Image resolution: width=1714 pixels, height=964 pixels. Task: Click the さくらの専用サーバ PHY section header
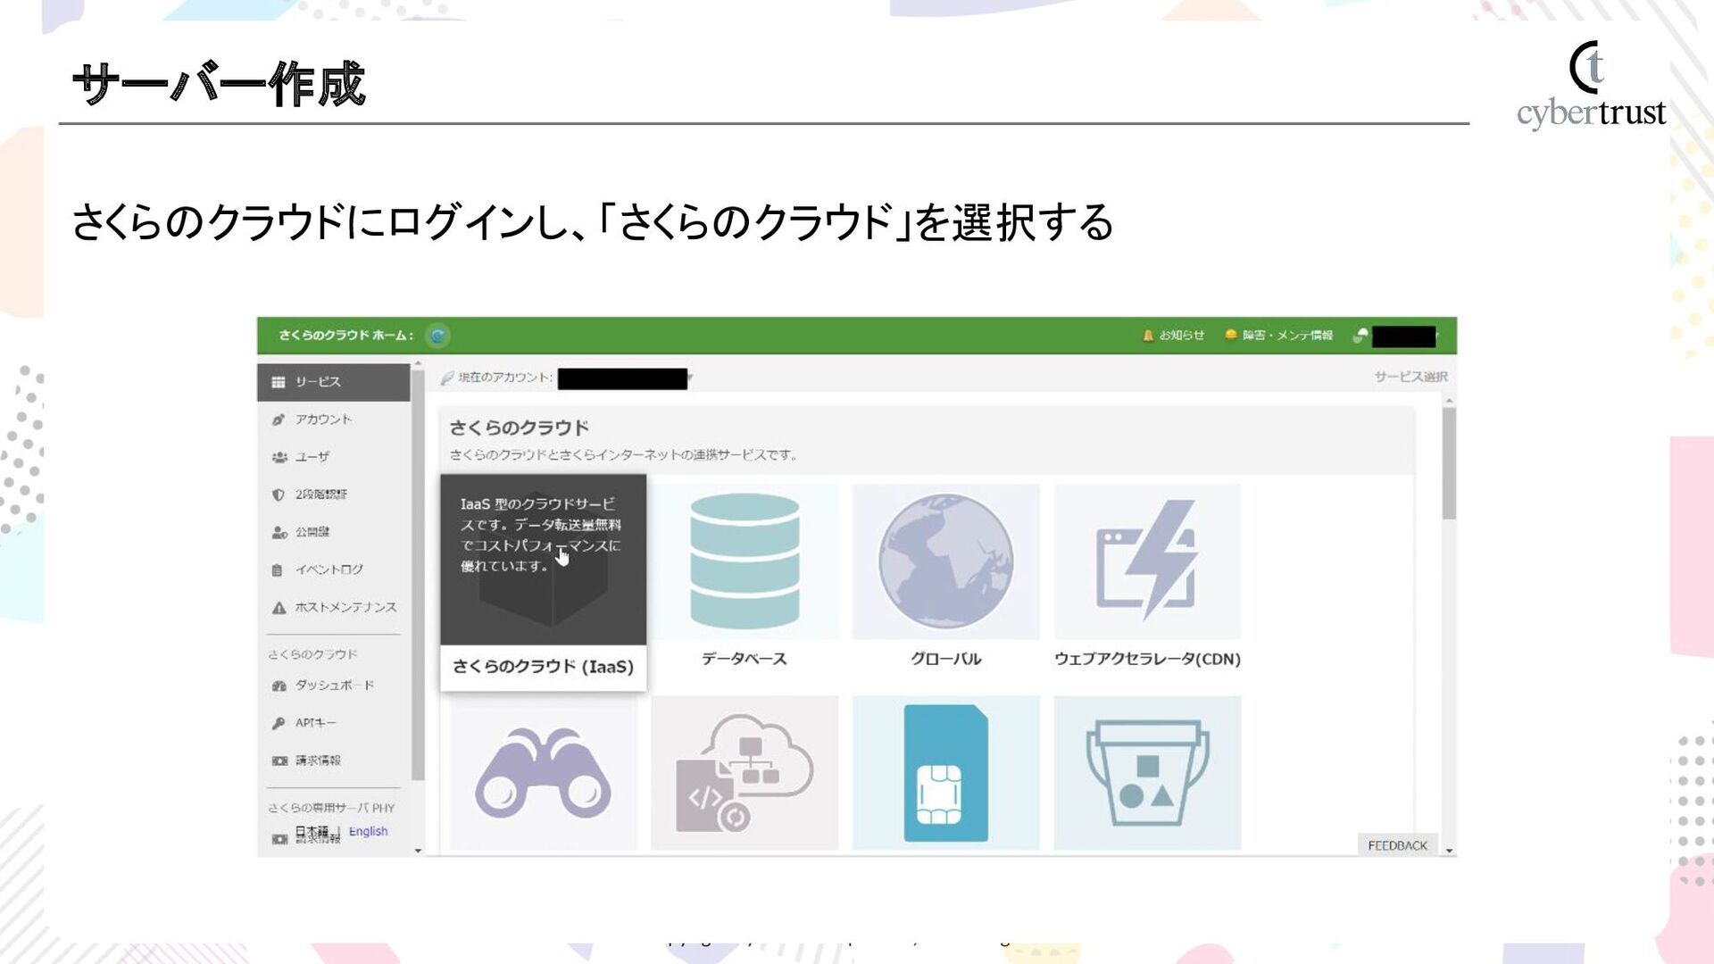(331, 808)
